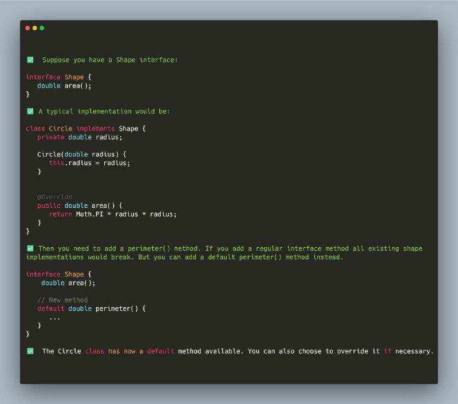Viewport: 458px width, 404px height.
Task: Click 'private double radius;' declaration
Action: (80, 137)
